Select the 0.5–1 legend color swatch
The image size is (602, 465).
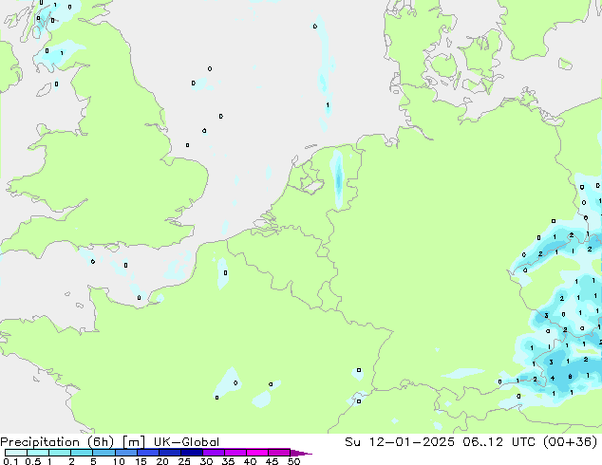point(38,453)
